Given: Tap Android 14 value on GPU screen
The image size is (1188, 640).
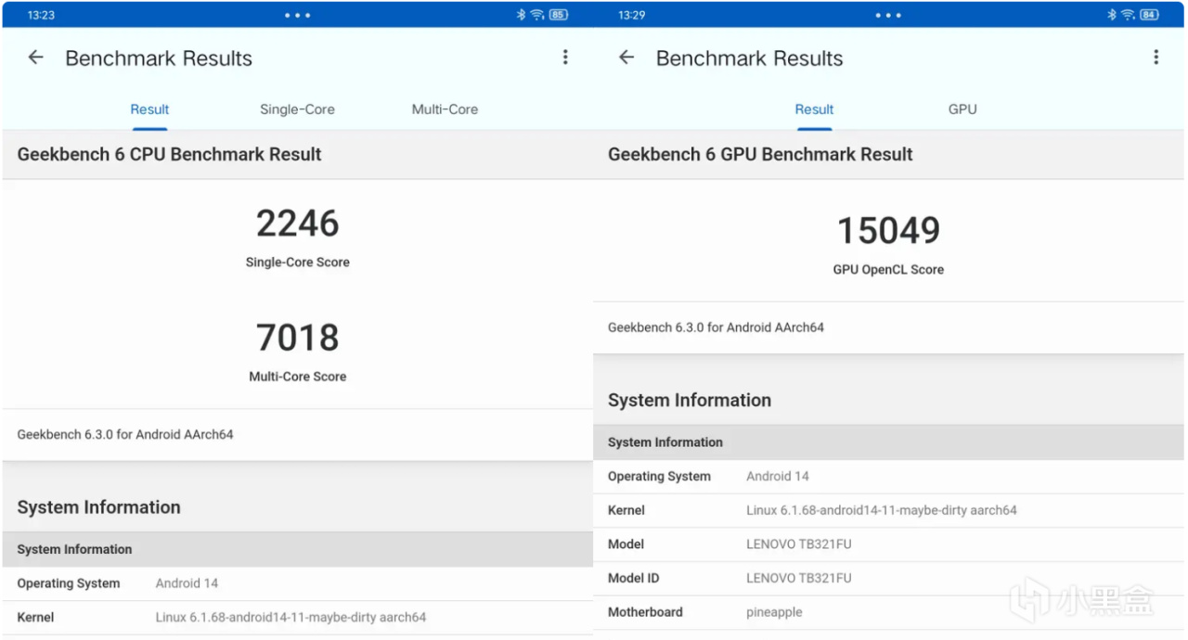Looking at the screenshot, I should coord(778,477).
